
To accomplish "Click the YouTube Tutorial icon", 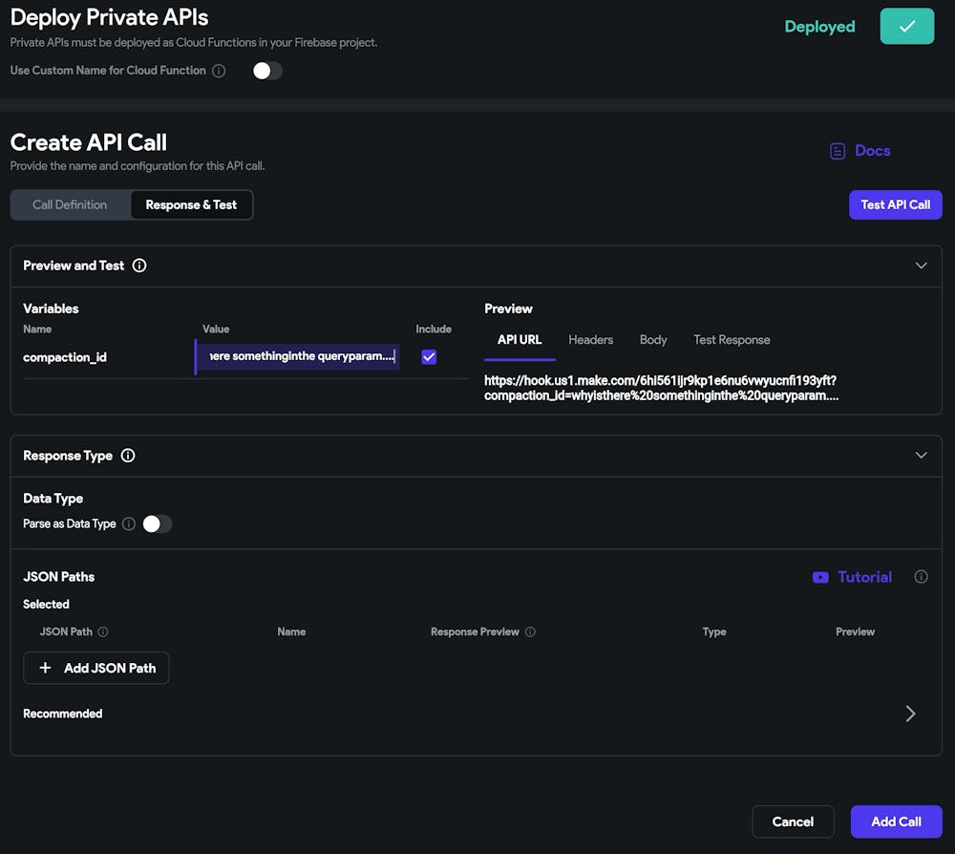I will pyautogui.click(x=820, y=577).
